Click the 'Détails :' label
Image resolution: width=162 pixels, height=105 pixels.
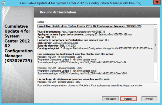click(41, 22)
